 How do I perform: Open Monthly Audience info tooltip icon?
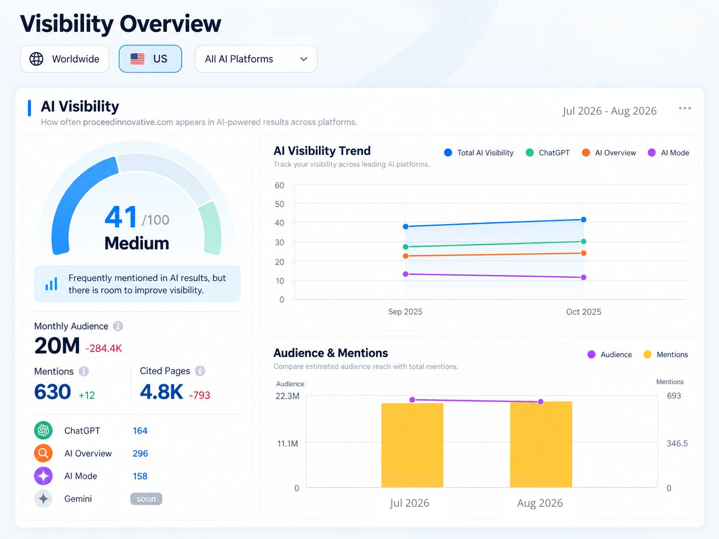[118, 326]
